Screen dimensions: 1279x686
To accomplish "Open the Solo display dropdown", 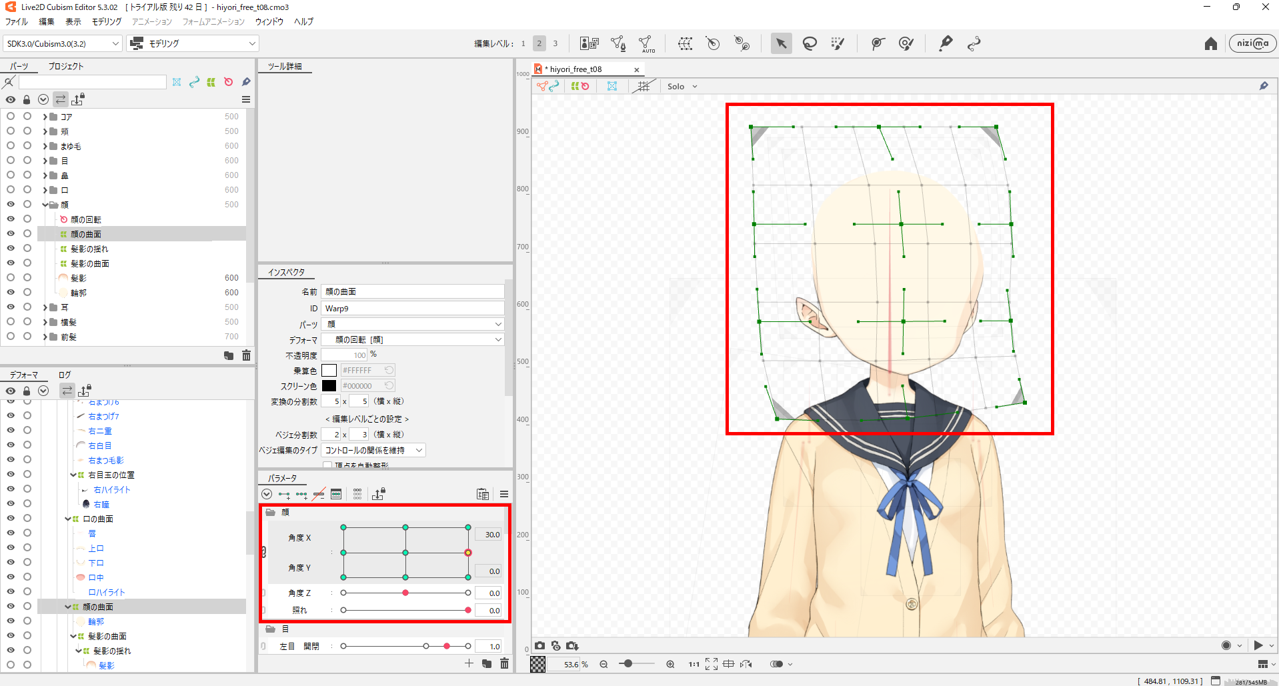I will (x=682, y=86).
